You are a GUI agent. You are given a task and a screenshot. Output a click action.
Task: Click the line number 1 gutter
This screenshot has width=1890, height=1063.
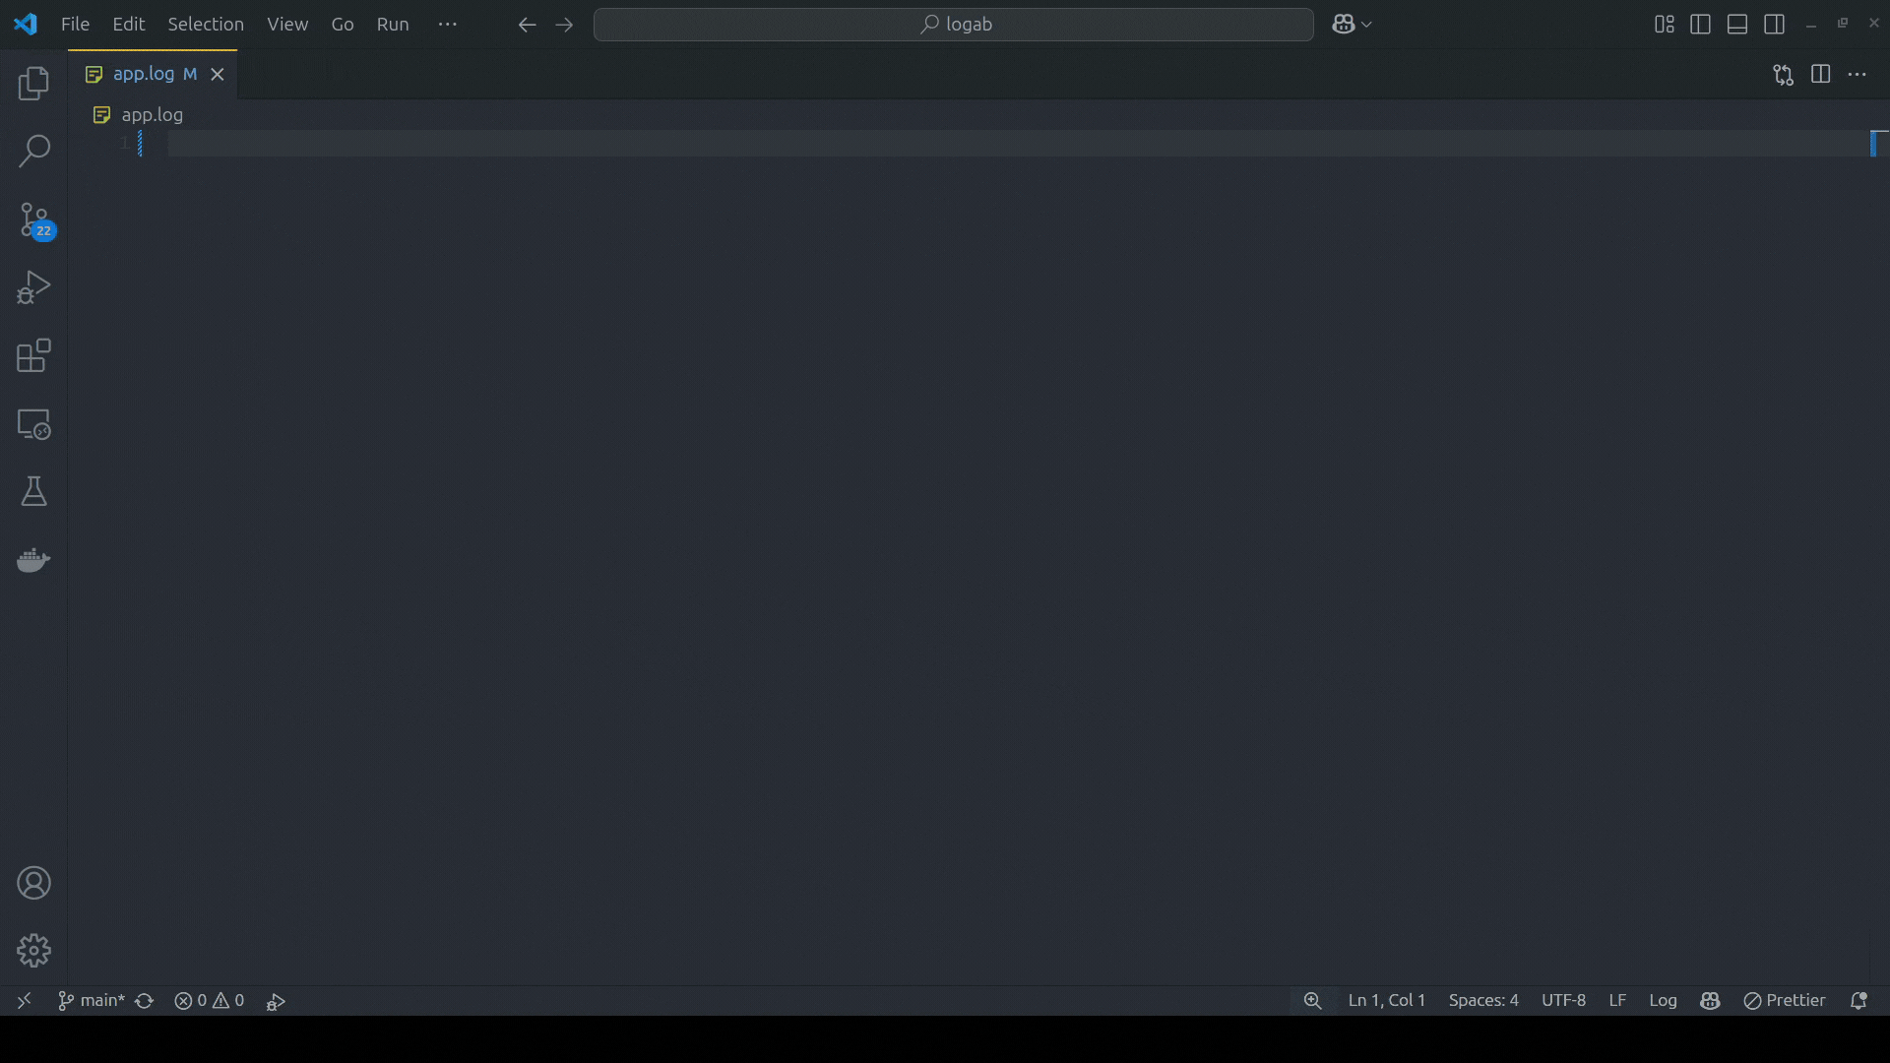[x=125, y=144]
